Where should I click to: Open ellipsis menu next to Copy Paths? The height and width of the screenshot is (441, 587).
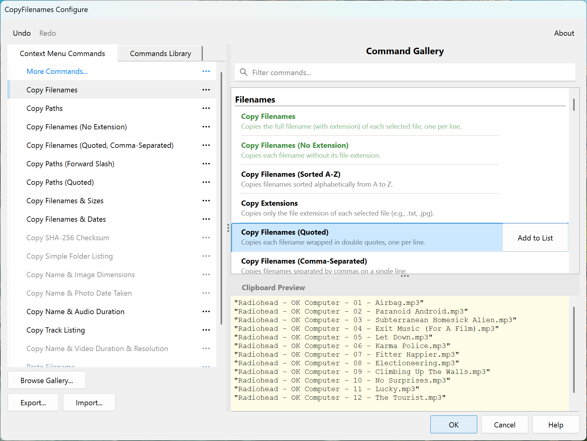point(206,108)
